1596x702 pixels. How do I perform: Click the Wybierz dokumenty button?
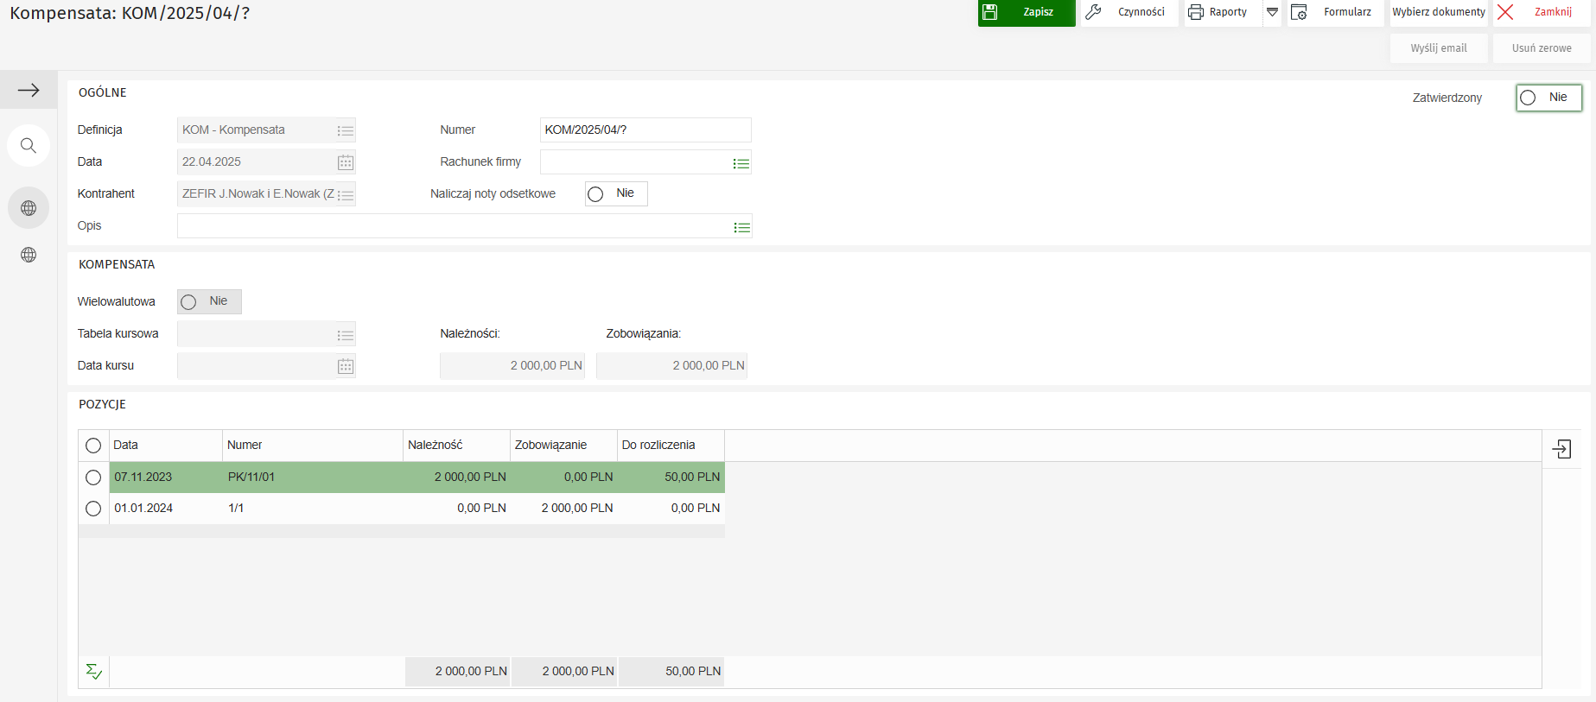1438,12
